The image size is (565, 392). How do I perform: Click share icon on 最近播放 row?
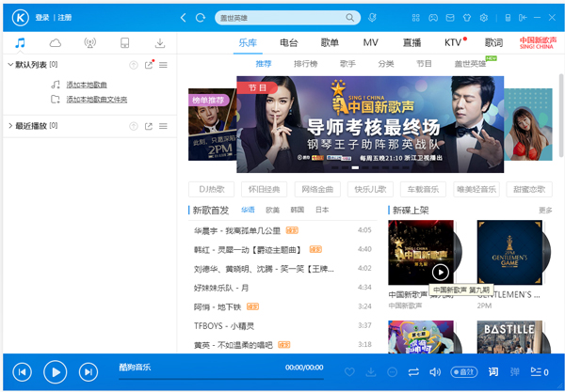149,126
